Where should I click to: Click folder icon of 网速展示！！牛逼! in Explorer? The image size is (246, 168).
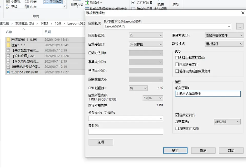point(8,40)
